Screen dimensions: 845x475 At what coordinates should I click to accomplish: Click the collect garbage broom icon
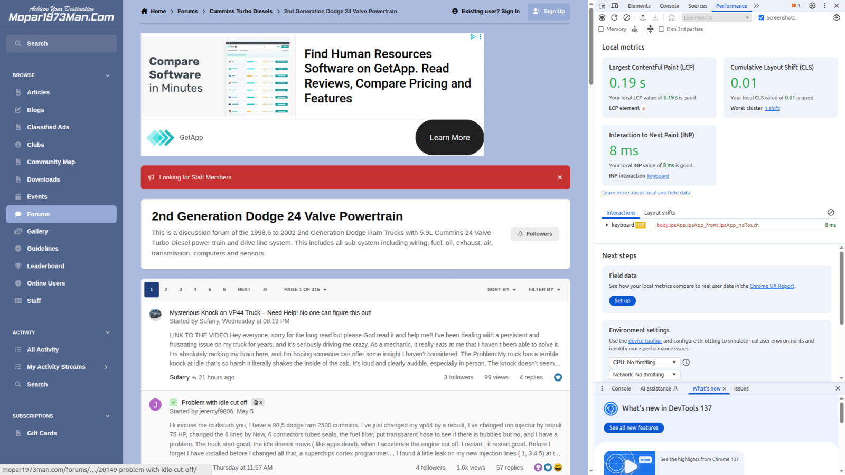[634, 29]
